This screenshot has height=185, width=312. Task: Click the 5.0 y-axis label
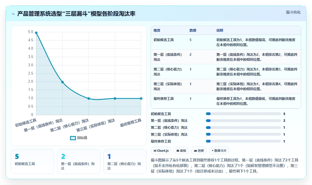point(30,32)
